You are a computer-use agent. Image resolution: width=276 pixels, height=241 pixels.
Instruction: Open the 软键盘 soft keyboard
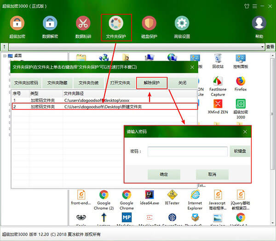pyautogui.click(x=240, y=151)
